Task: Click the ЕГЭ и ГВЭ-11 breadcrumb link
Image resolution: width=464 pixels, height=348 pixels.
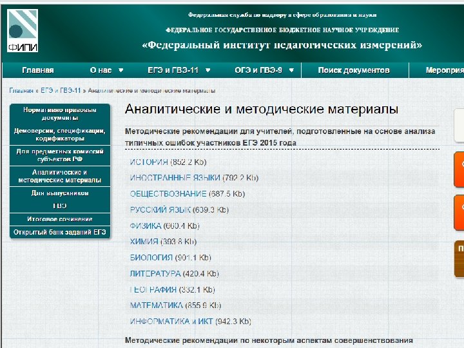Action: tap(61, 91)
